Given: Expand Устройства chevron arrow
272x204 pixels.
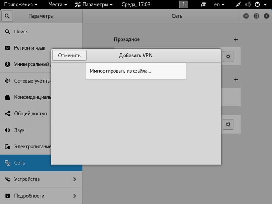Looking at the screenshot, I should (74, 179).
